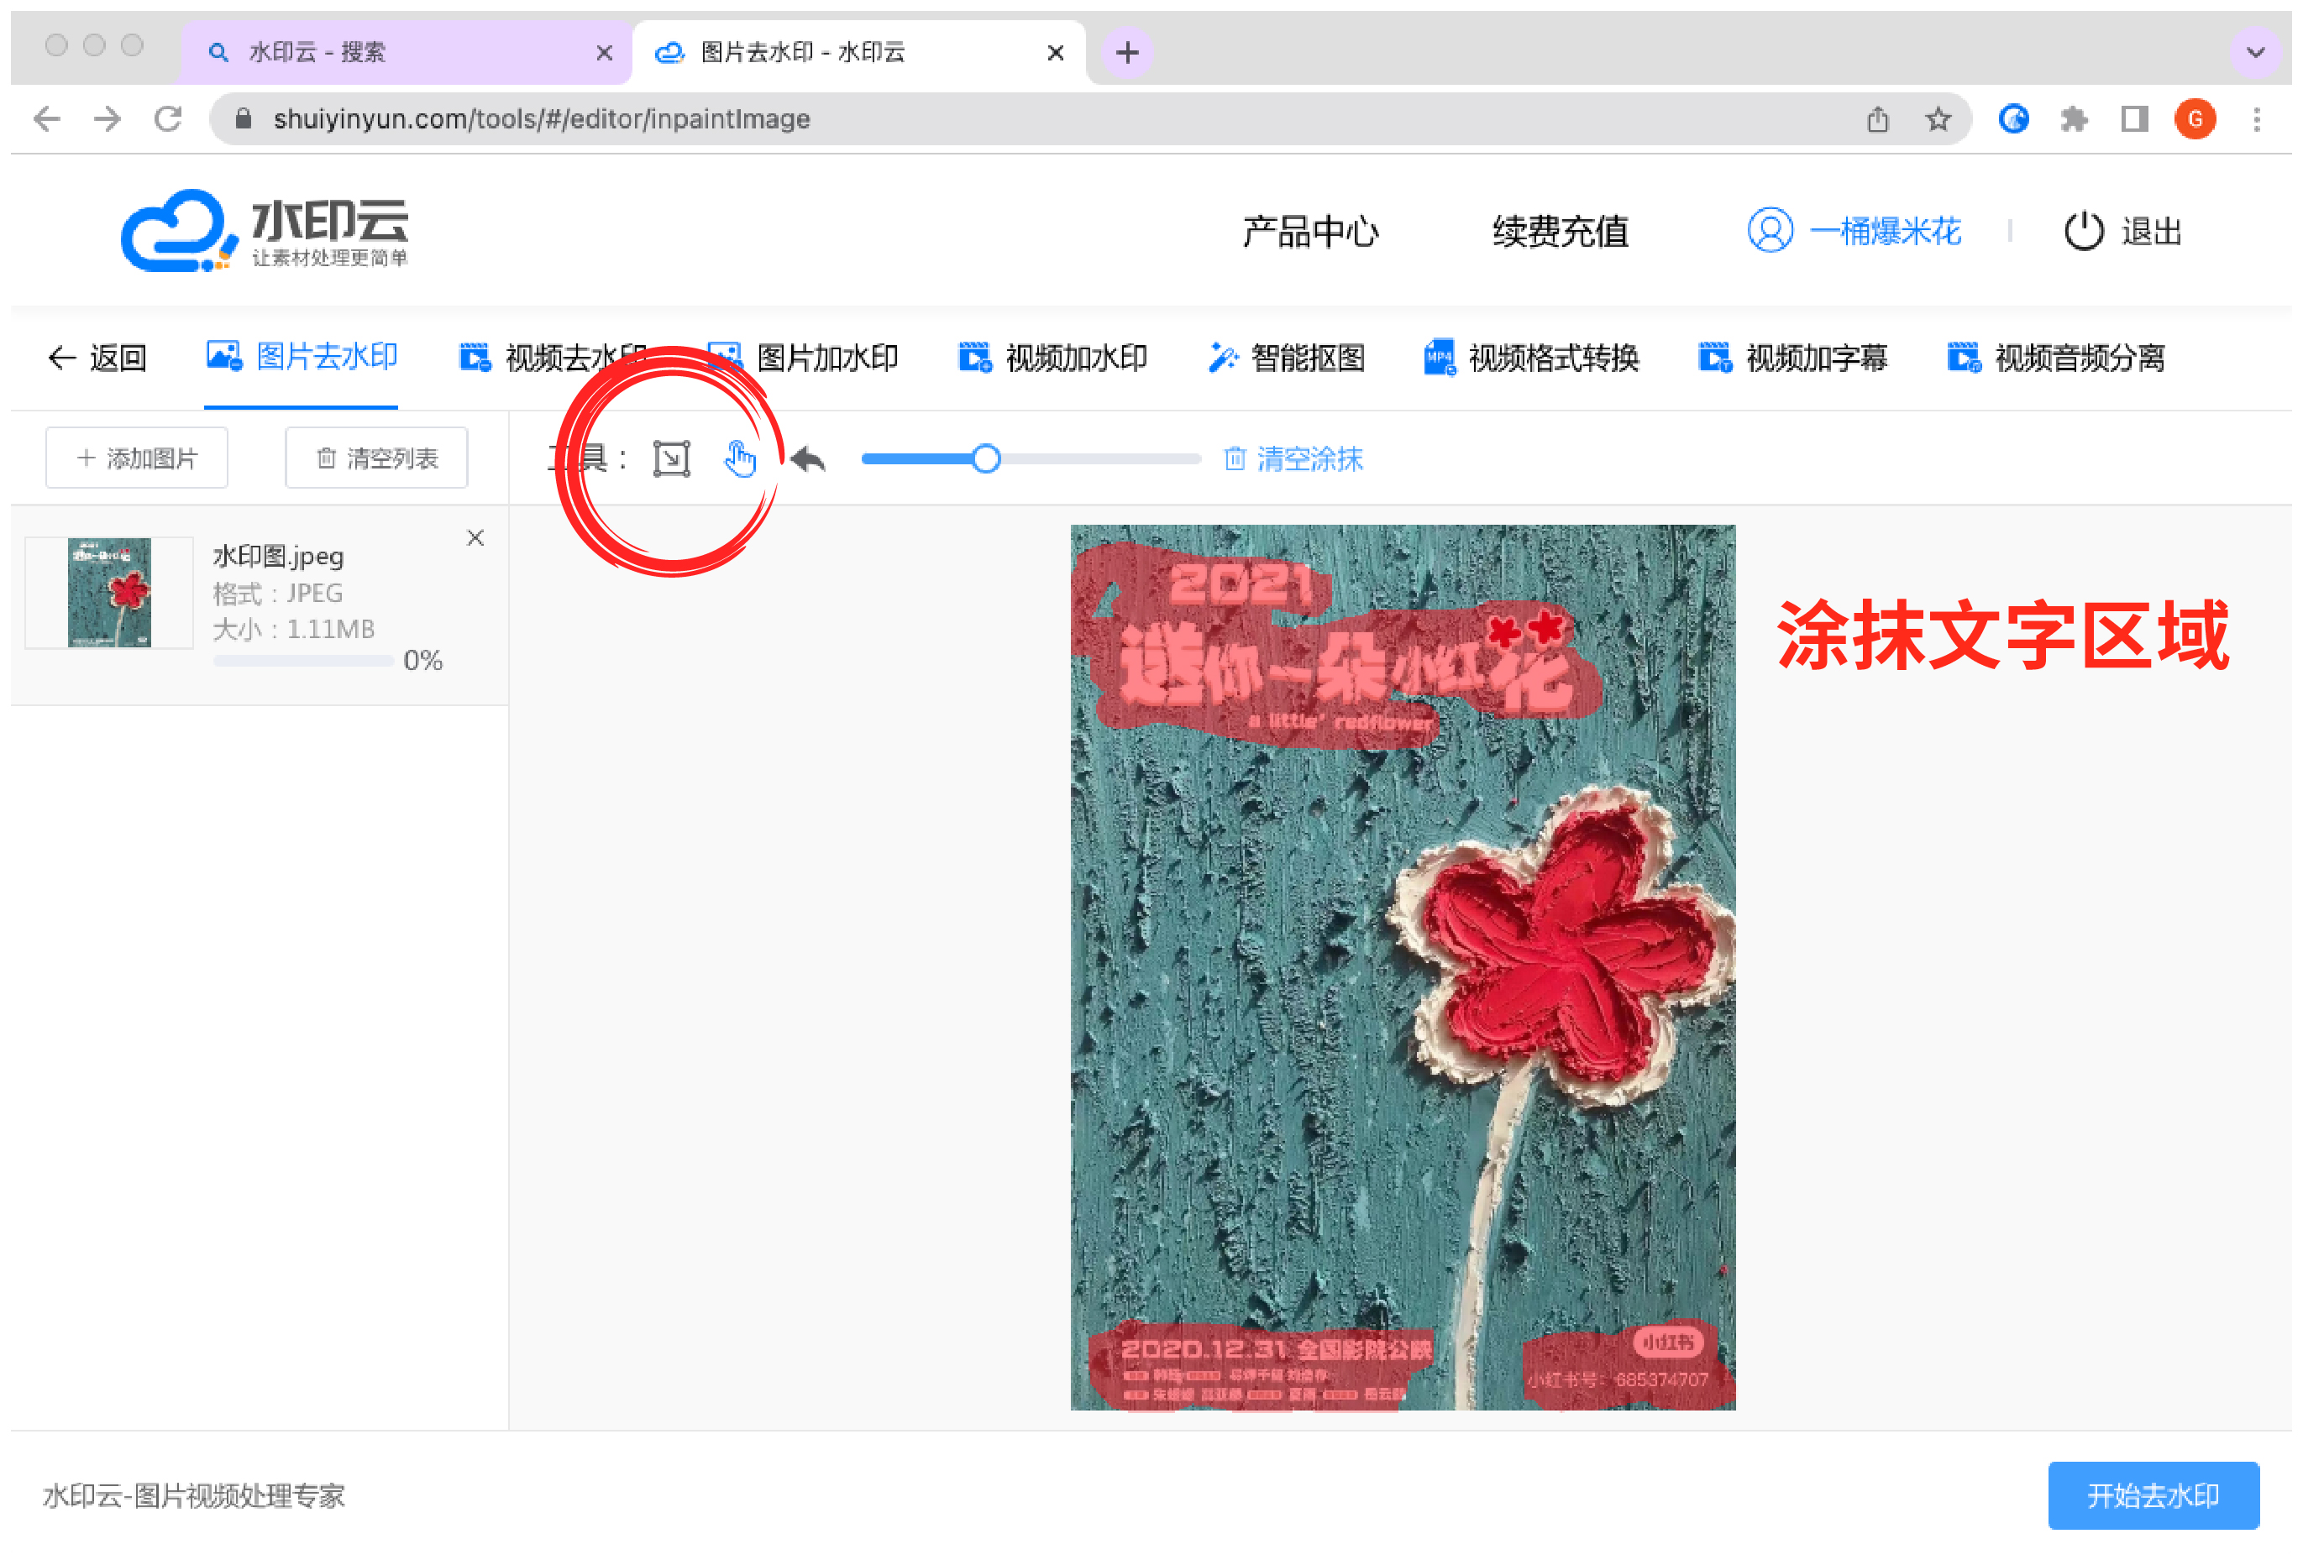This screenshot has height=1565, width=2303.
Task: Click the 清空列表 button
Action: (376, 458)
